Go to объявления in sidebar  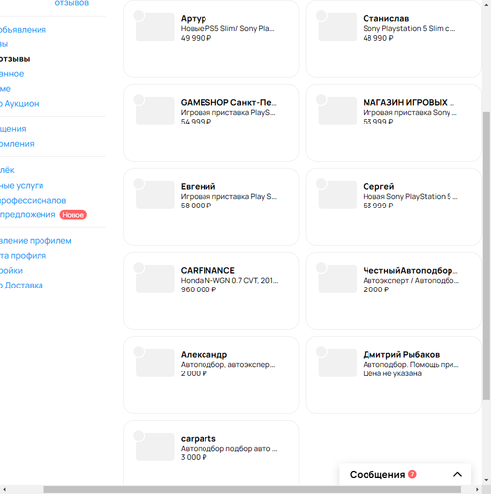tap(23, 30)
